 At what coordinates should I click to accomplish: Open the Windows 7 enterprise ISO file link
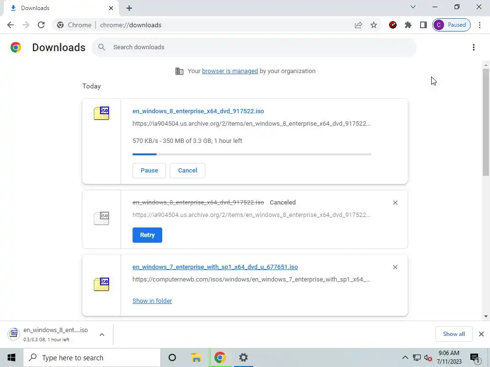[215, 267]
